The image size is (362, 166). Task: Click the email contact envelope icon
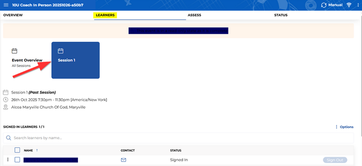pos(123,160)
